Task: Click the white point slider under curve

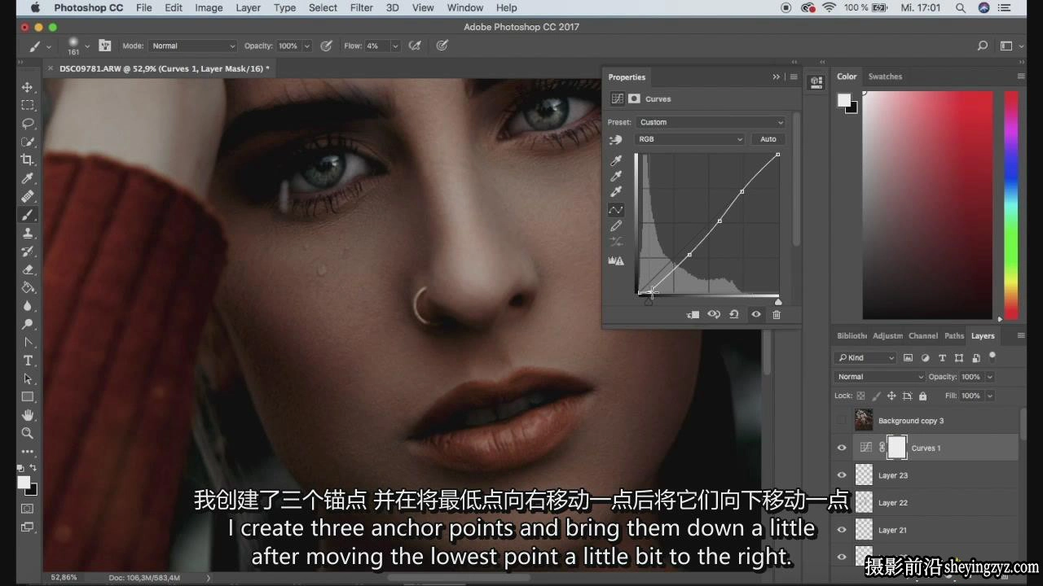Action: tap(778, 302)
